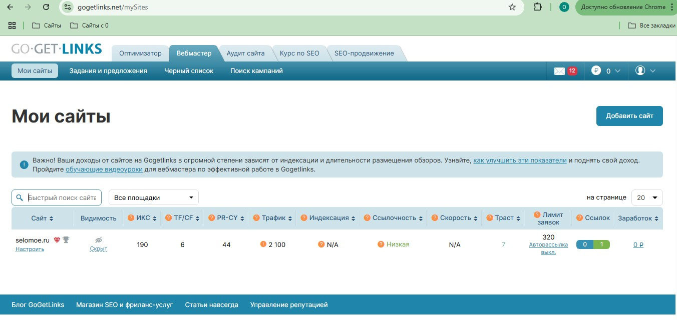Sort the table by Заработок column
Viewport: 677px width, 320px height.
point(638,218)
